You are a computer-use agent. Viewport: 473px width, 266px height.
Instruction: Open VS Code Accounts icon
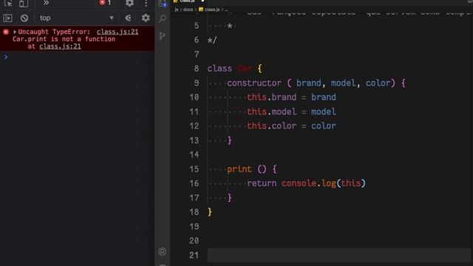click(163, 251)
